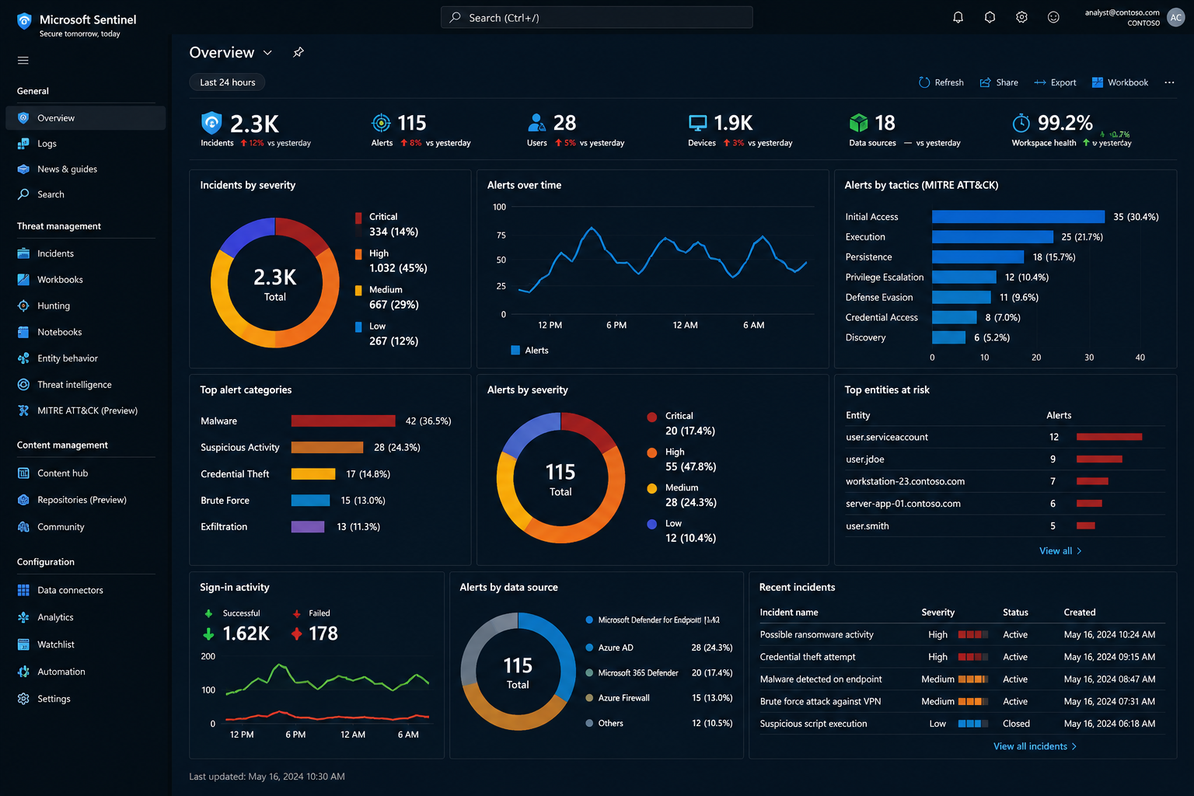Click the Community sidebar icon
1194x796 pixels.
click(x=23, y=527)
